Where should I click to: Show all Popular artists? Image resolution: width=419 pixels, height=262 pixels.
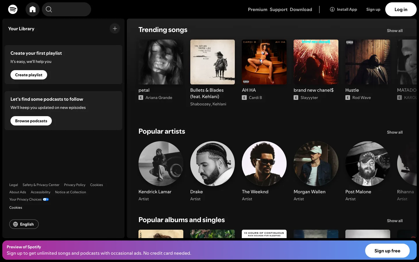tap(395, 132)
